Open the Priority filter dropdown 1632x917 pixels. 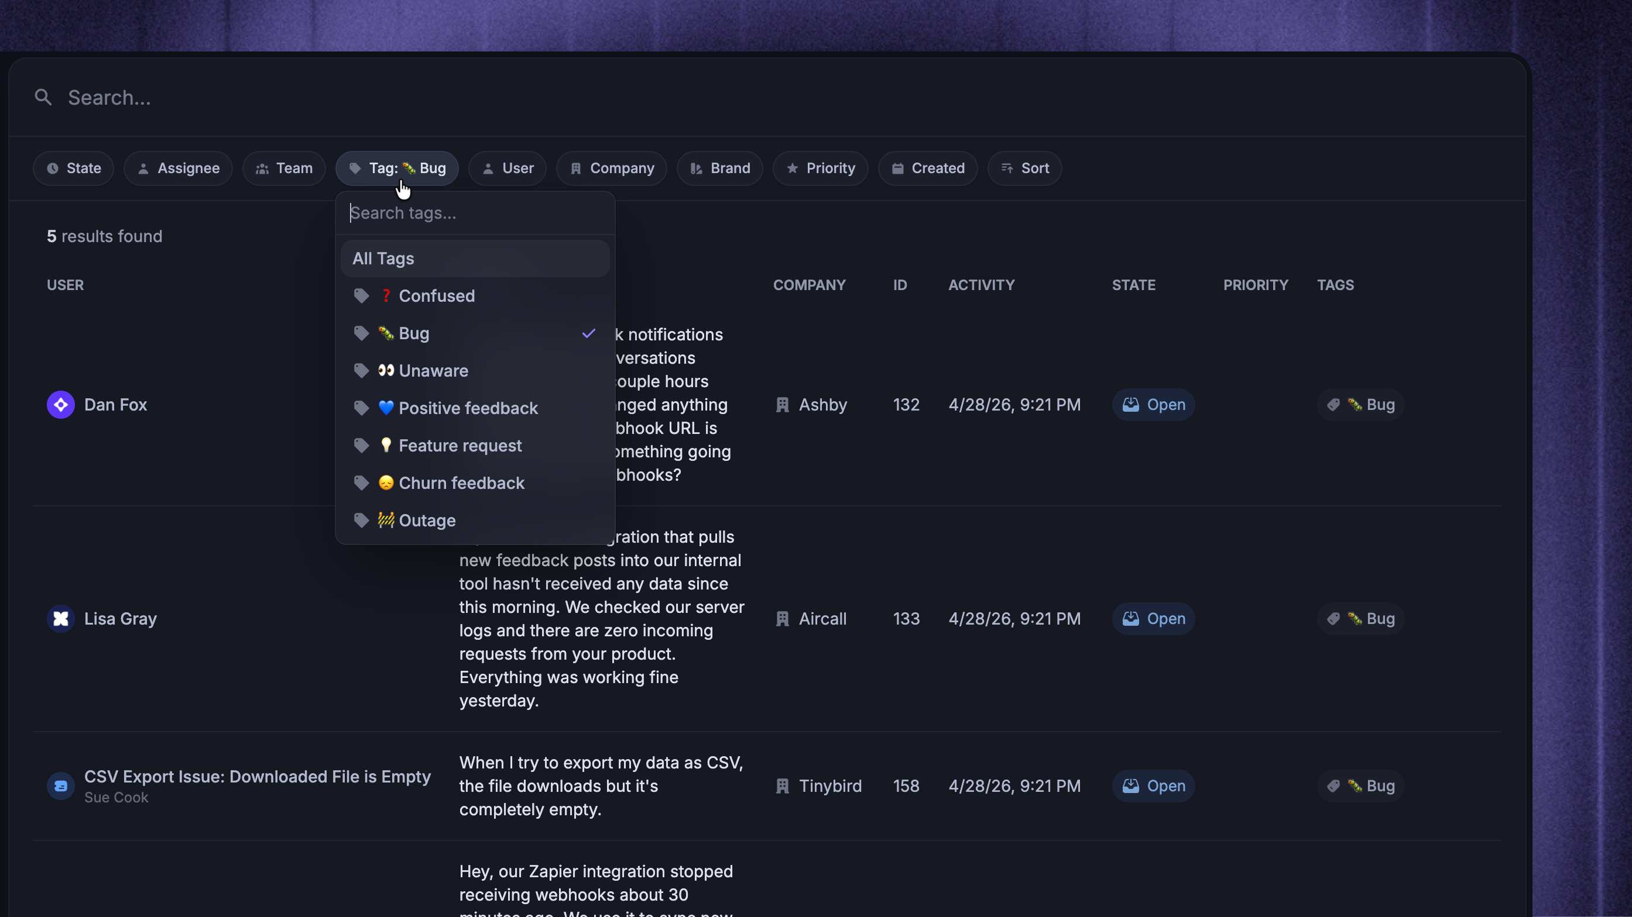click(821, 168)
